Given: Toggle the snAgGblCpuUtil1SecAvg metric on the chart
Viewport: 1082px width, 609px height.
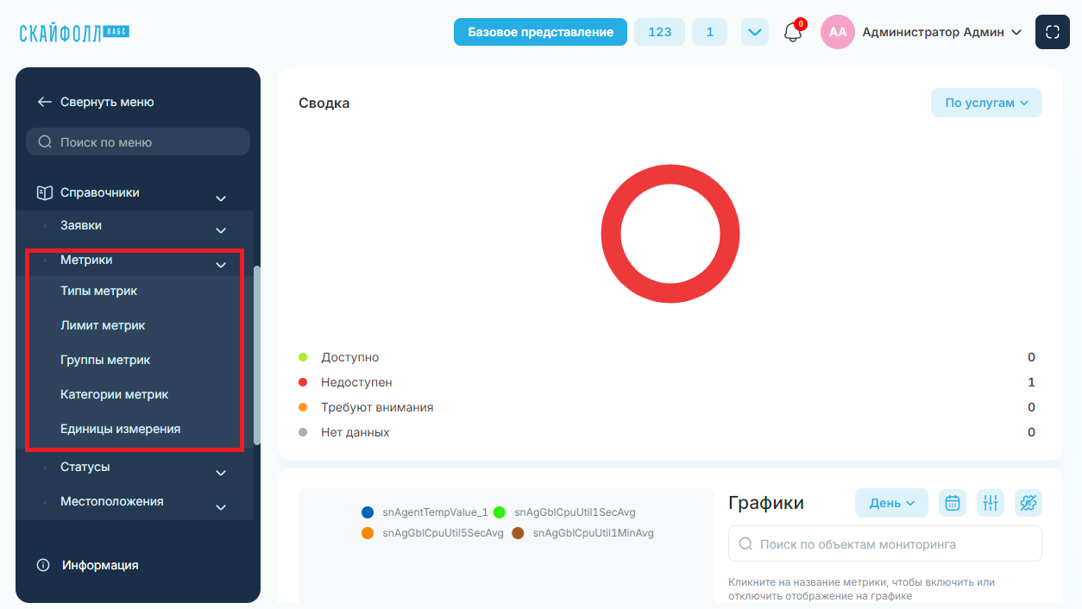Looking at the screenshot, I should point(564,512).
